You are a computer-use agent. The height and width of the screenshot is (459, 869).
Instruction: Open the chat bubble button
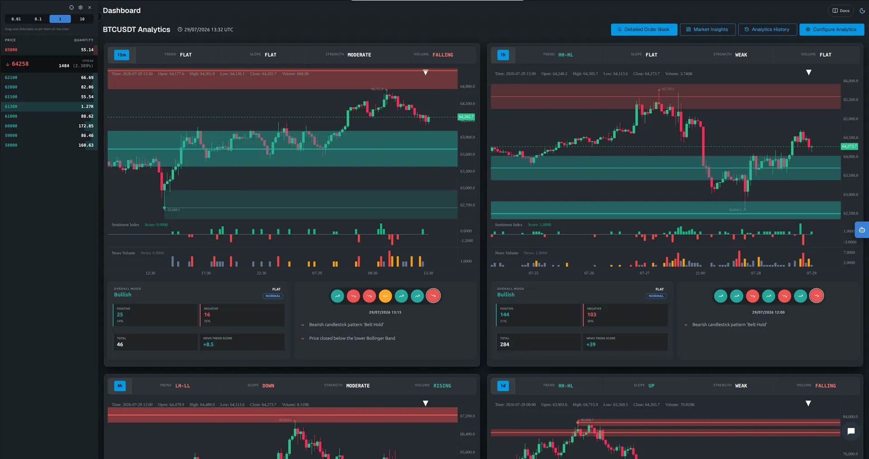tap(851, 431)
